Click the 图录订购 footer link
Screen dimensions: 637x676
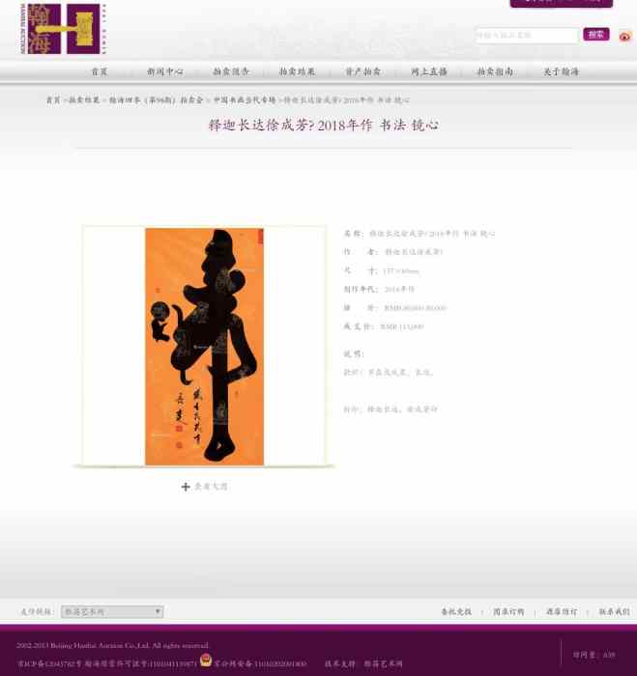click(508, 611)
